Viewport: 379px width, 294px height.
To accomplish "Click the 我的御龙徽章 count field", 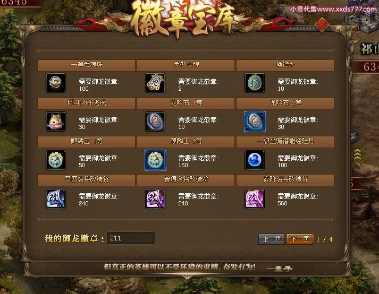I will [131, 238].
